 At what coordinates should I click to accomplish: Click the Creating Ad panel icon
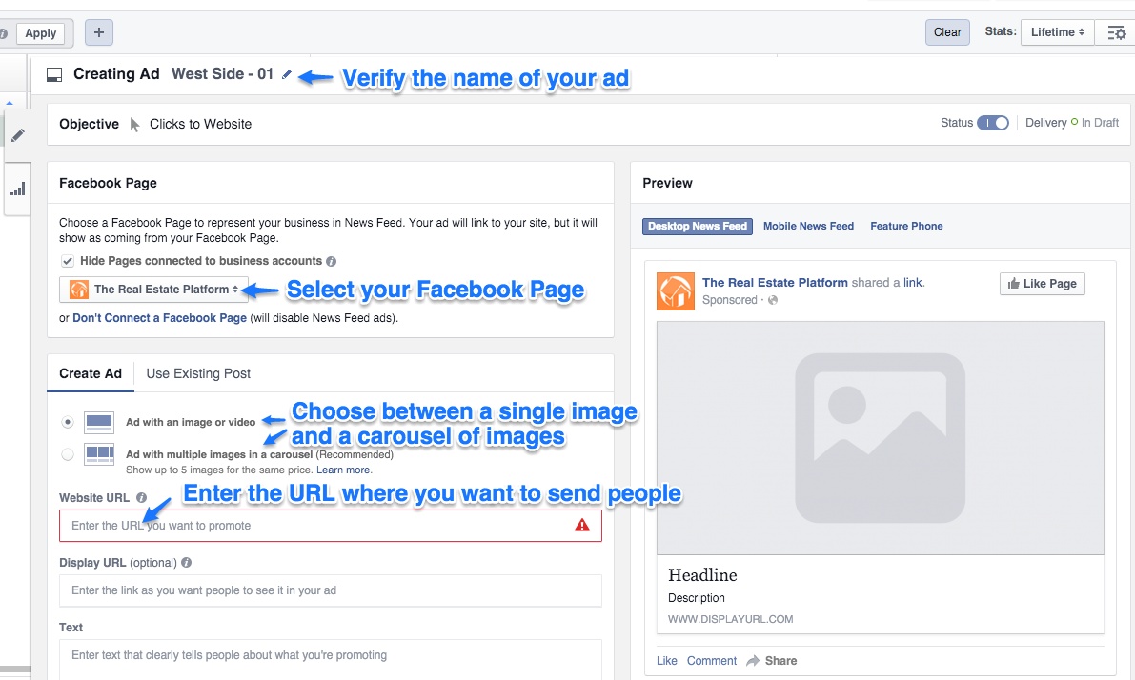pyautogui.click(x=54, y=74)
